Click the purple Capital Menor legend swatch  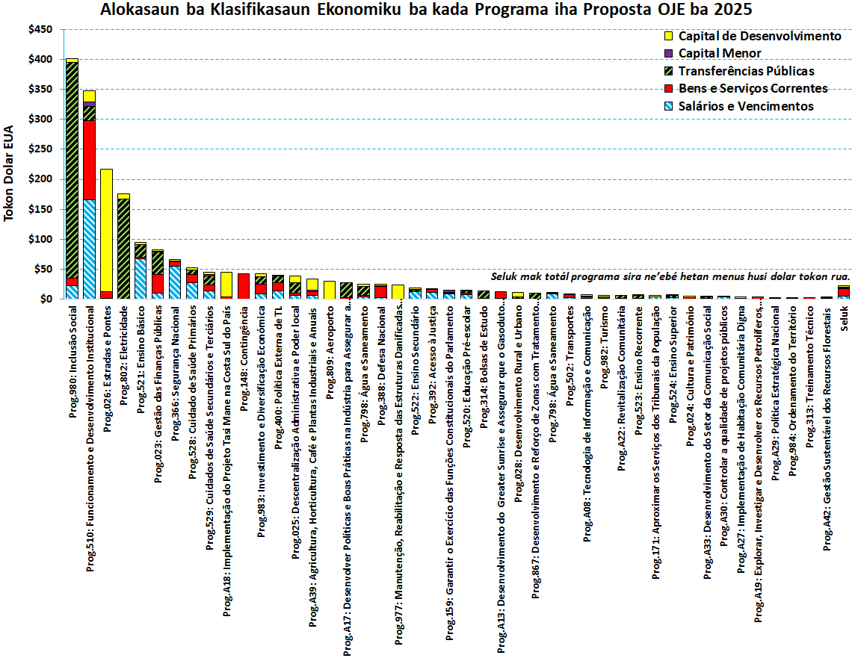coord(668,53)
